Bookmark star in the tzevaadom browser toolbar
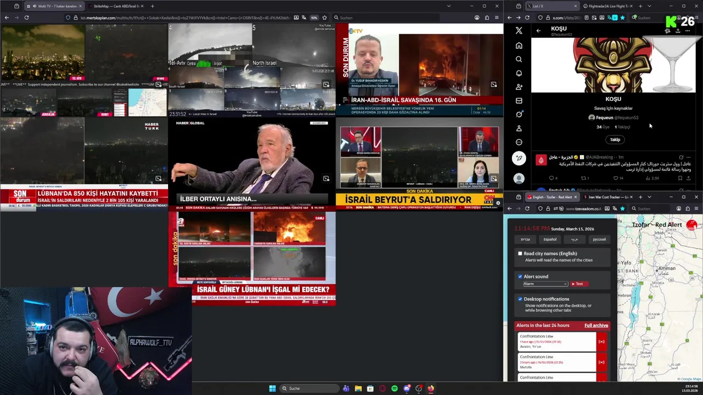This screenshot has height=395, width=703. tap(622, 208)
